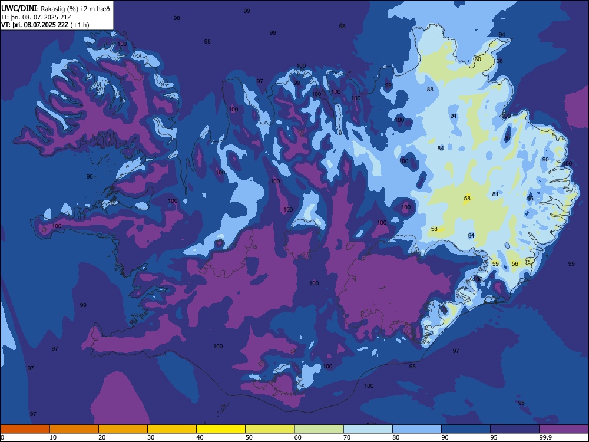Screen dimensions: 589x442
Task: Select the humidity value '84' on the map
Action: 441,149
